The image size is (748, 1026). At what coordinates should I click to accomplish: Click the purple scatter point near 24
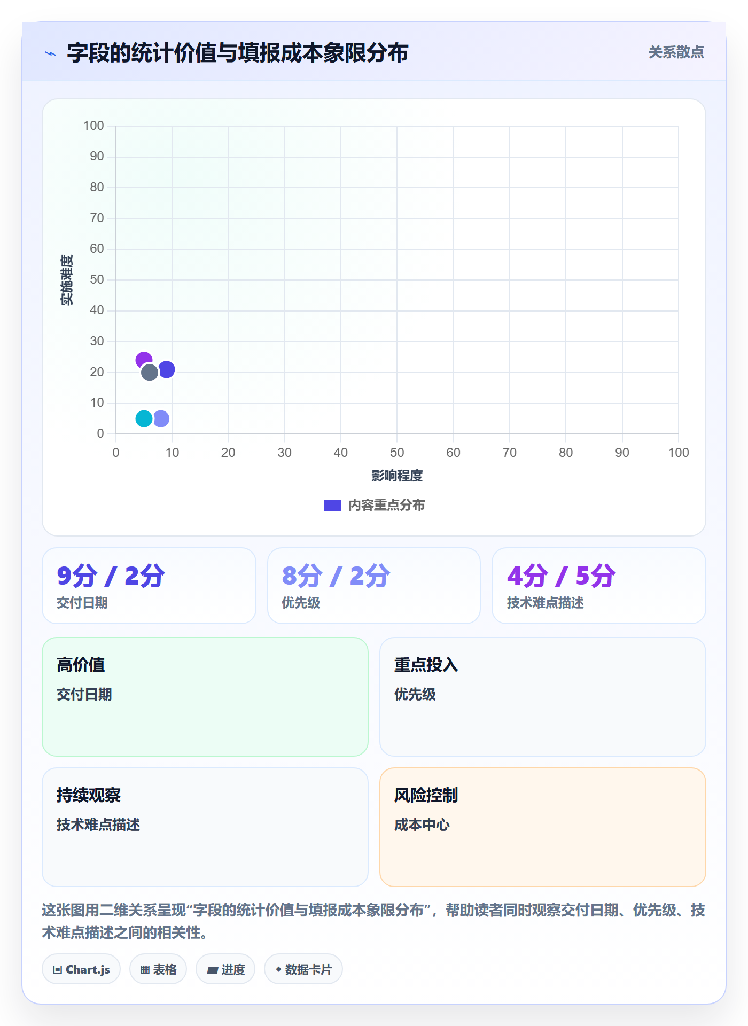(144, 360)
